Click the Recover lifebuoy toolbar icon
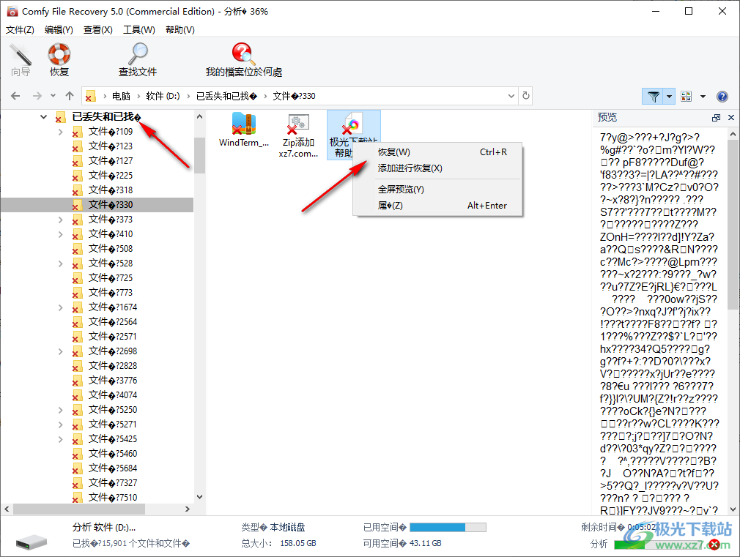This screenshot has width=740, height=557. coord(59,60)
